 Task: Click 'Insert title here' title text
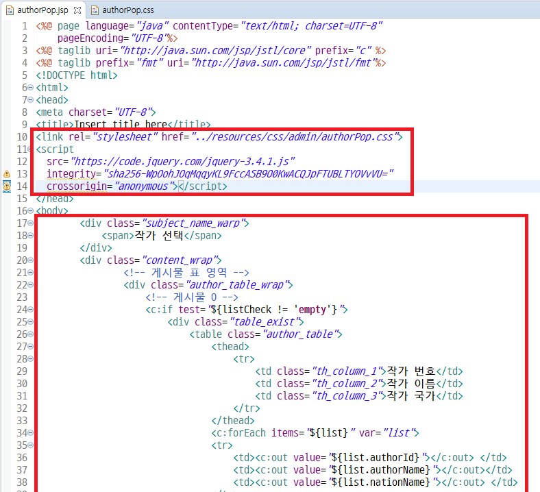click(121, 124)
